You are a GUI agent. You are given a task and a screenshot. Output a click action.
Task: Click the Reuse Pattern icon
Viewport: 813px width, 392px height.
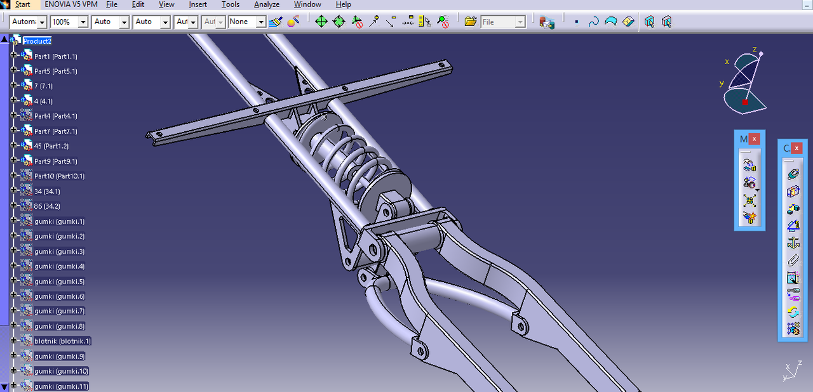coord(793,329)
